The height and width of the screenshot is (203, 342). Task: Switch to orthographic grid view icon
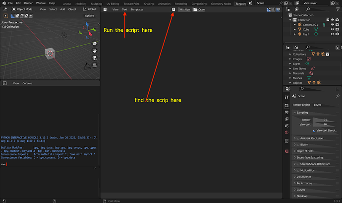(95, 65)
